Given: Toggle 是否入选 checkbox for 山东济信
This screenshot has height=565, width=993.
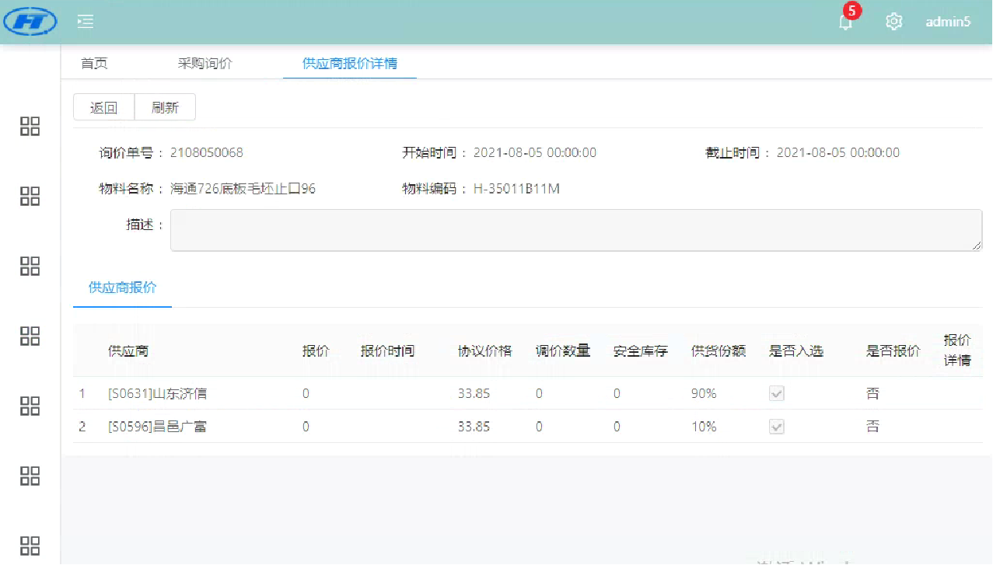Looking at the screenshot, I should point(776,394).
